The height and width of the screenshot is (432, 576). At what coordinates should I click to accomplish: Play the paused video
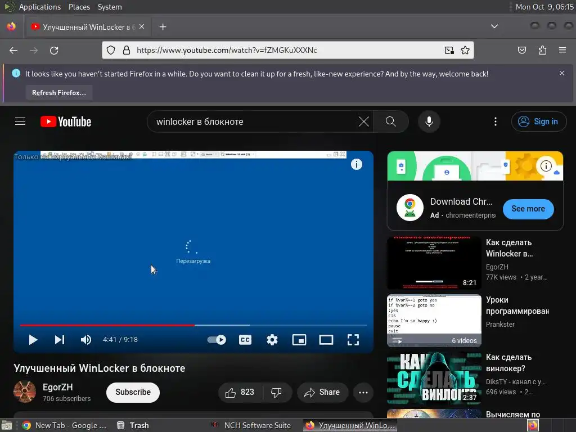(x=33, y=340)
